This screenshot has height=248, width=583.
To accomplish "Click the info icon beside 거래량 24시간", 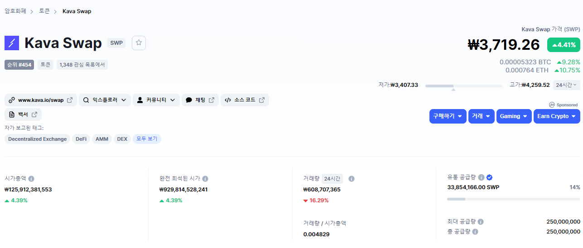I will pyautogui.click(x=352, y=179).
